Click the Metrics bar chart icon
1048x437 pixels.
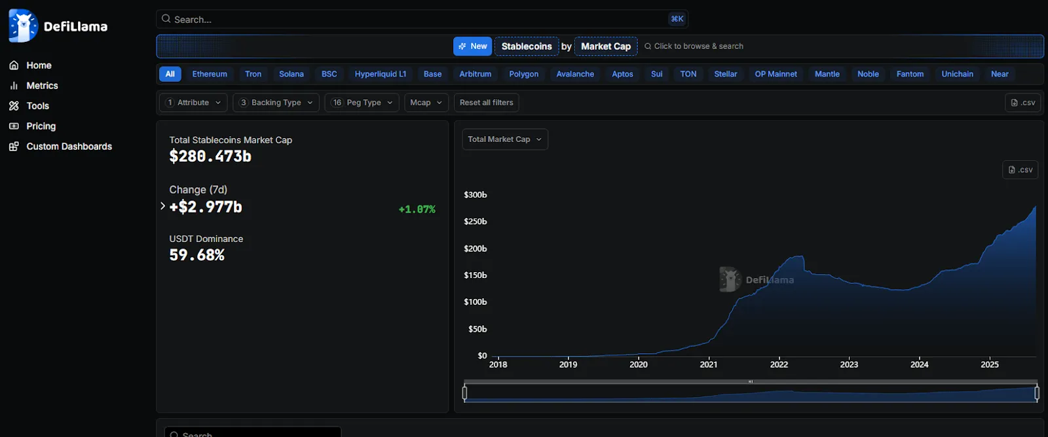[x=14, y=86]
